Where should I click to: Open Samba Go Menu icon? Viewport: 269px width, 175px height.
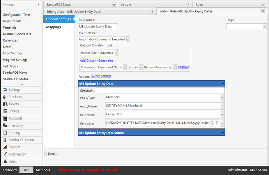[5, 140]
